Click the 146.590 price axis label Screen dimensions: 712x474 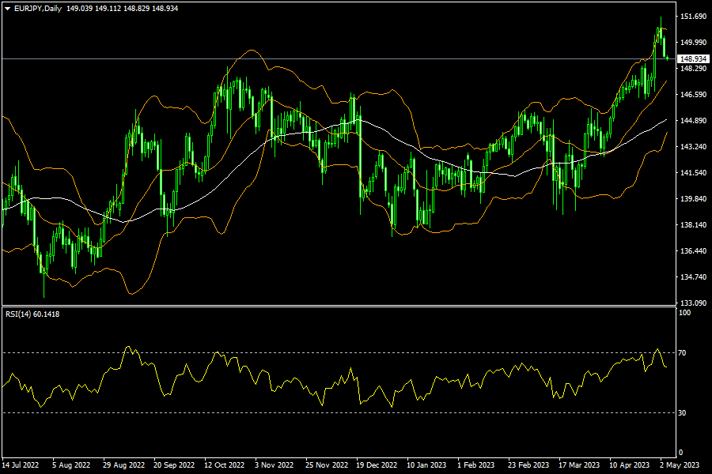click(x=693, y=94)
